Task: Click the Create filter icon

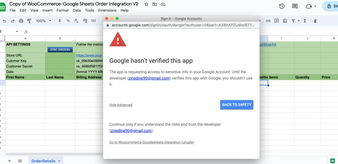Action: point(293,21)
